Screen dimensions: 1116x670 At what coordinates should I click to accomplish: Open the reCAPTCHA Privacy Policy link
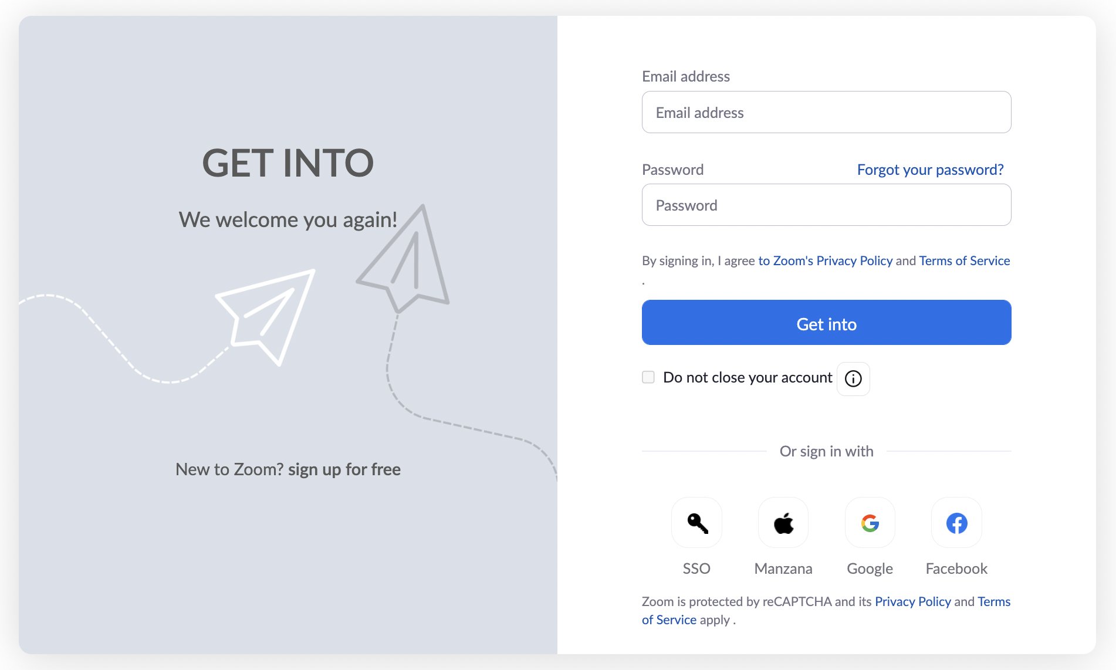click(912, 601)
